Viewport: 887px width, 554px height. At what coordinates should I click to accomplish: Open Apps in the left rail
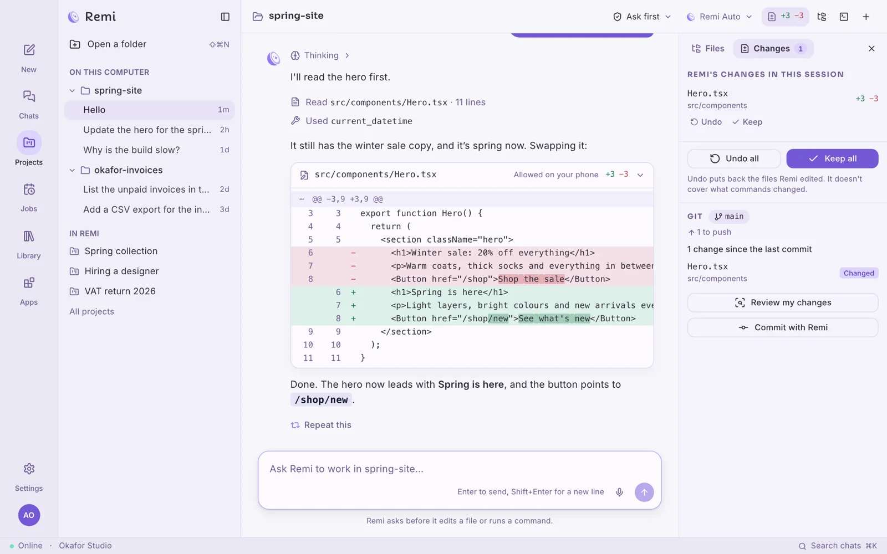(29, 291)
